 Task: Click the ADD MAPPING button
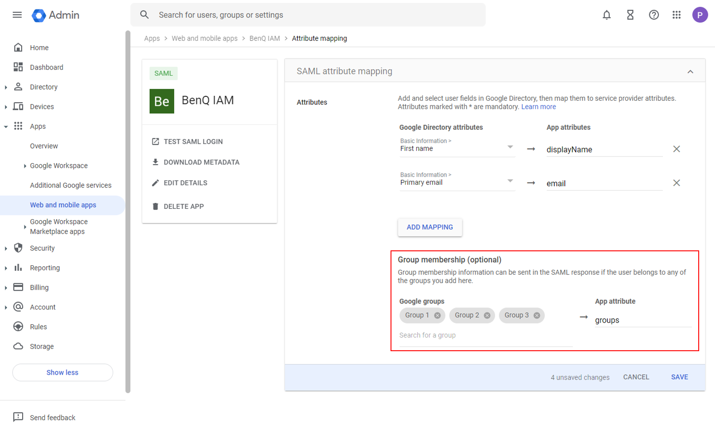(x=429, y=227)
